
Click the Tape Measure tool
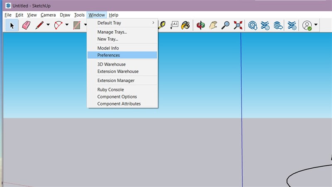(x=162, y=25)
